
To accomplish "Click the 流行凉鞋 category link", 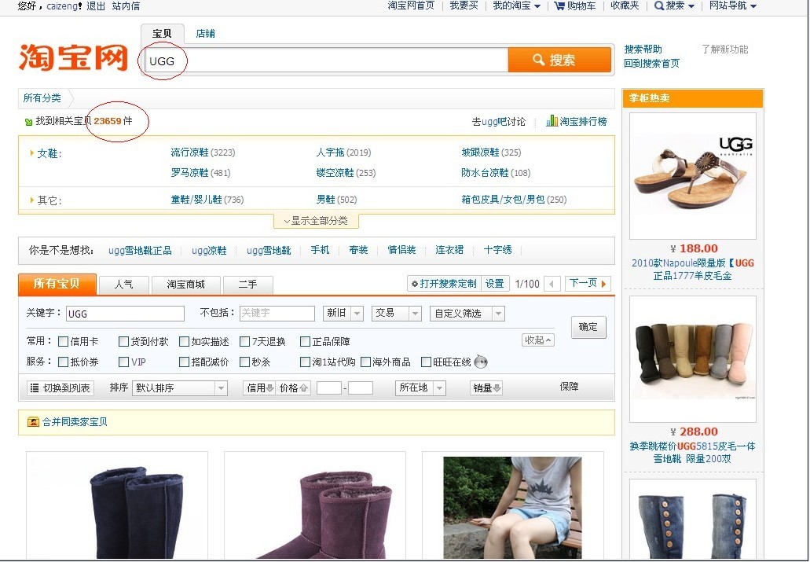I will click(x=189, y=152).
